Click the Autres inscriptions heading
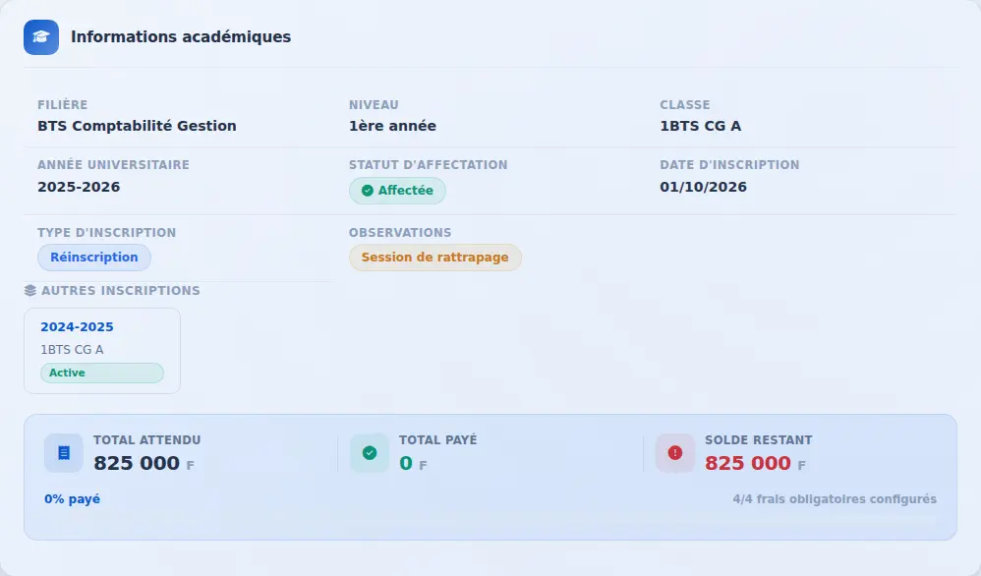Screen dimensions: 981x576 pos(121,291)
